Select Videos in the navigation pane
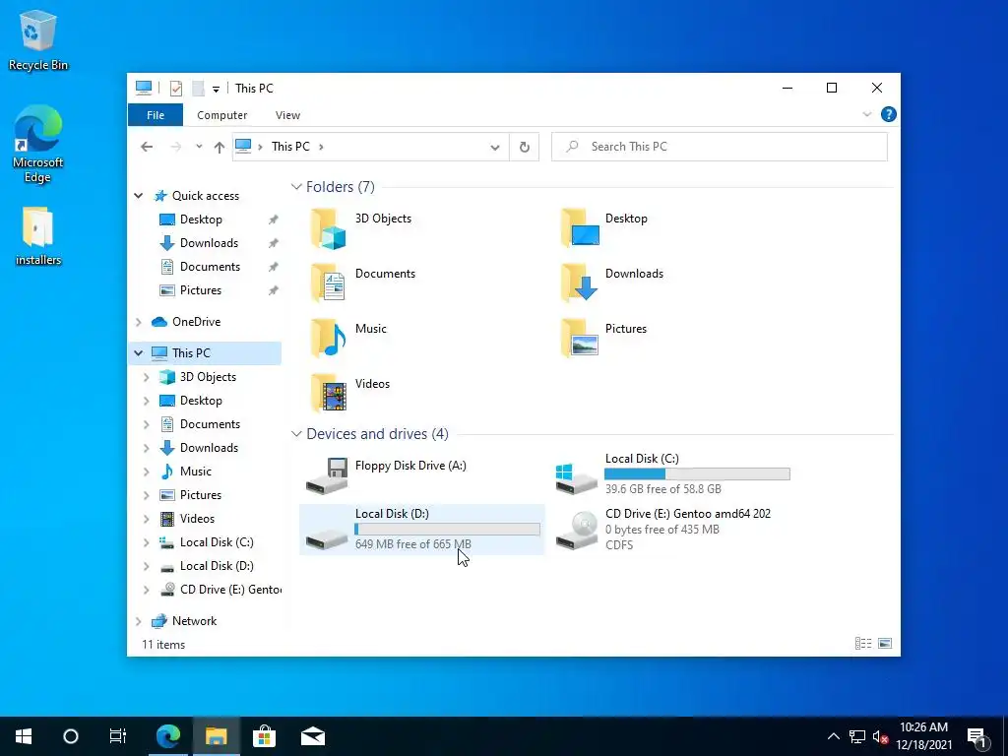 point(197,519)
